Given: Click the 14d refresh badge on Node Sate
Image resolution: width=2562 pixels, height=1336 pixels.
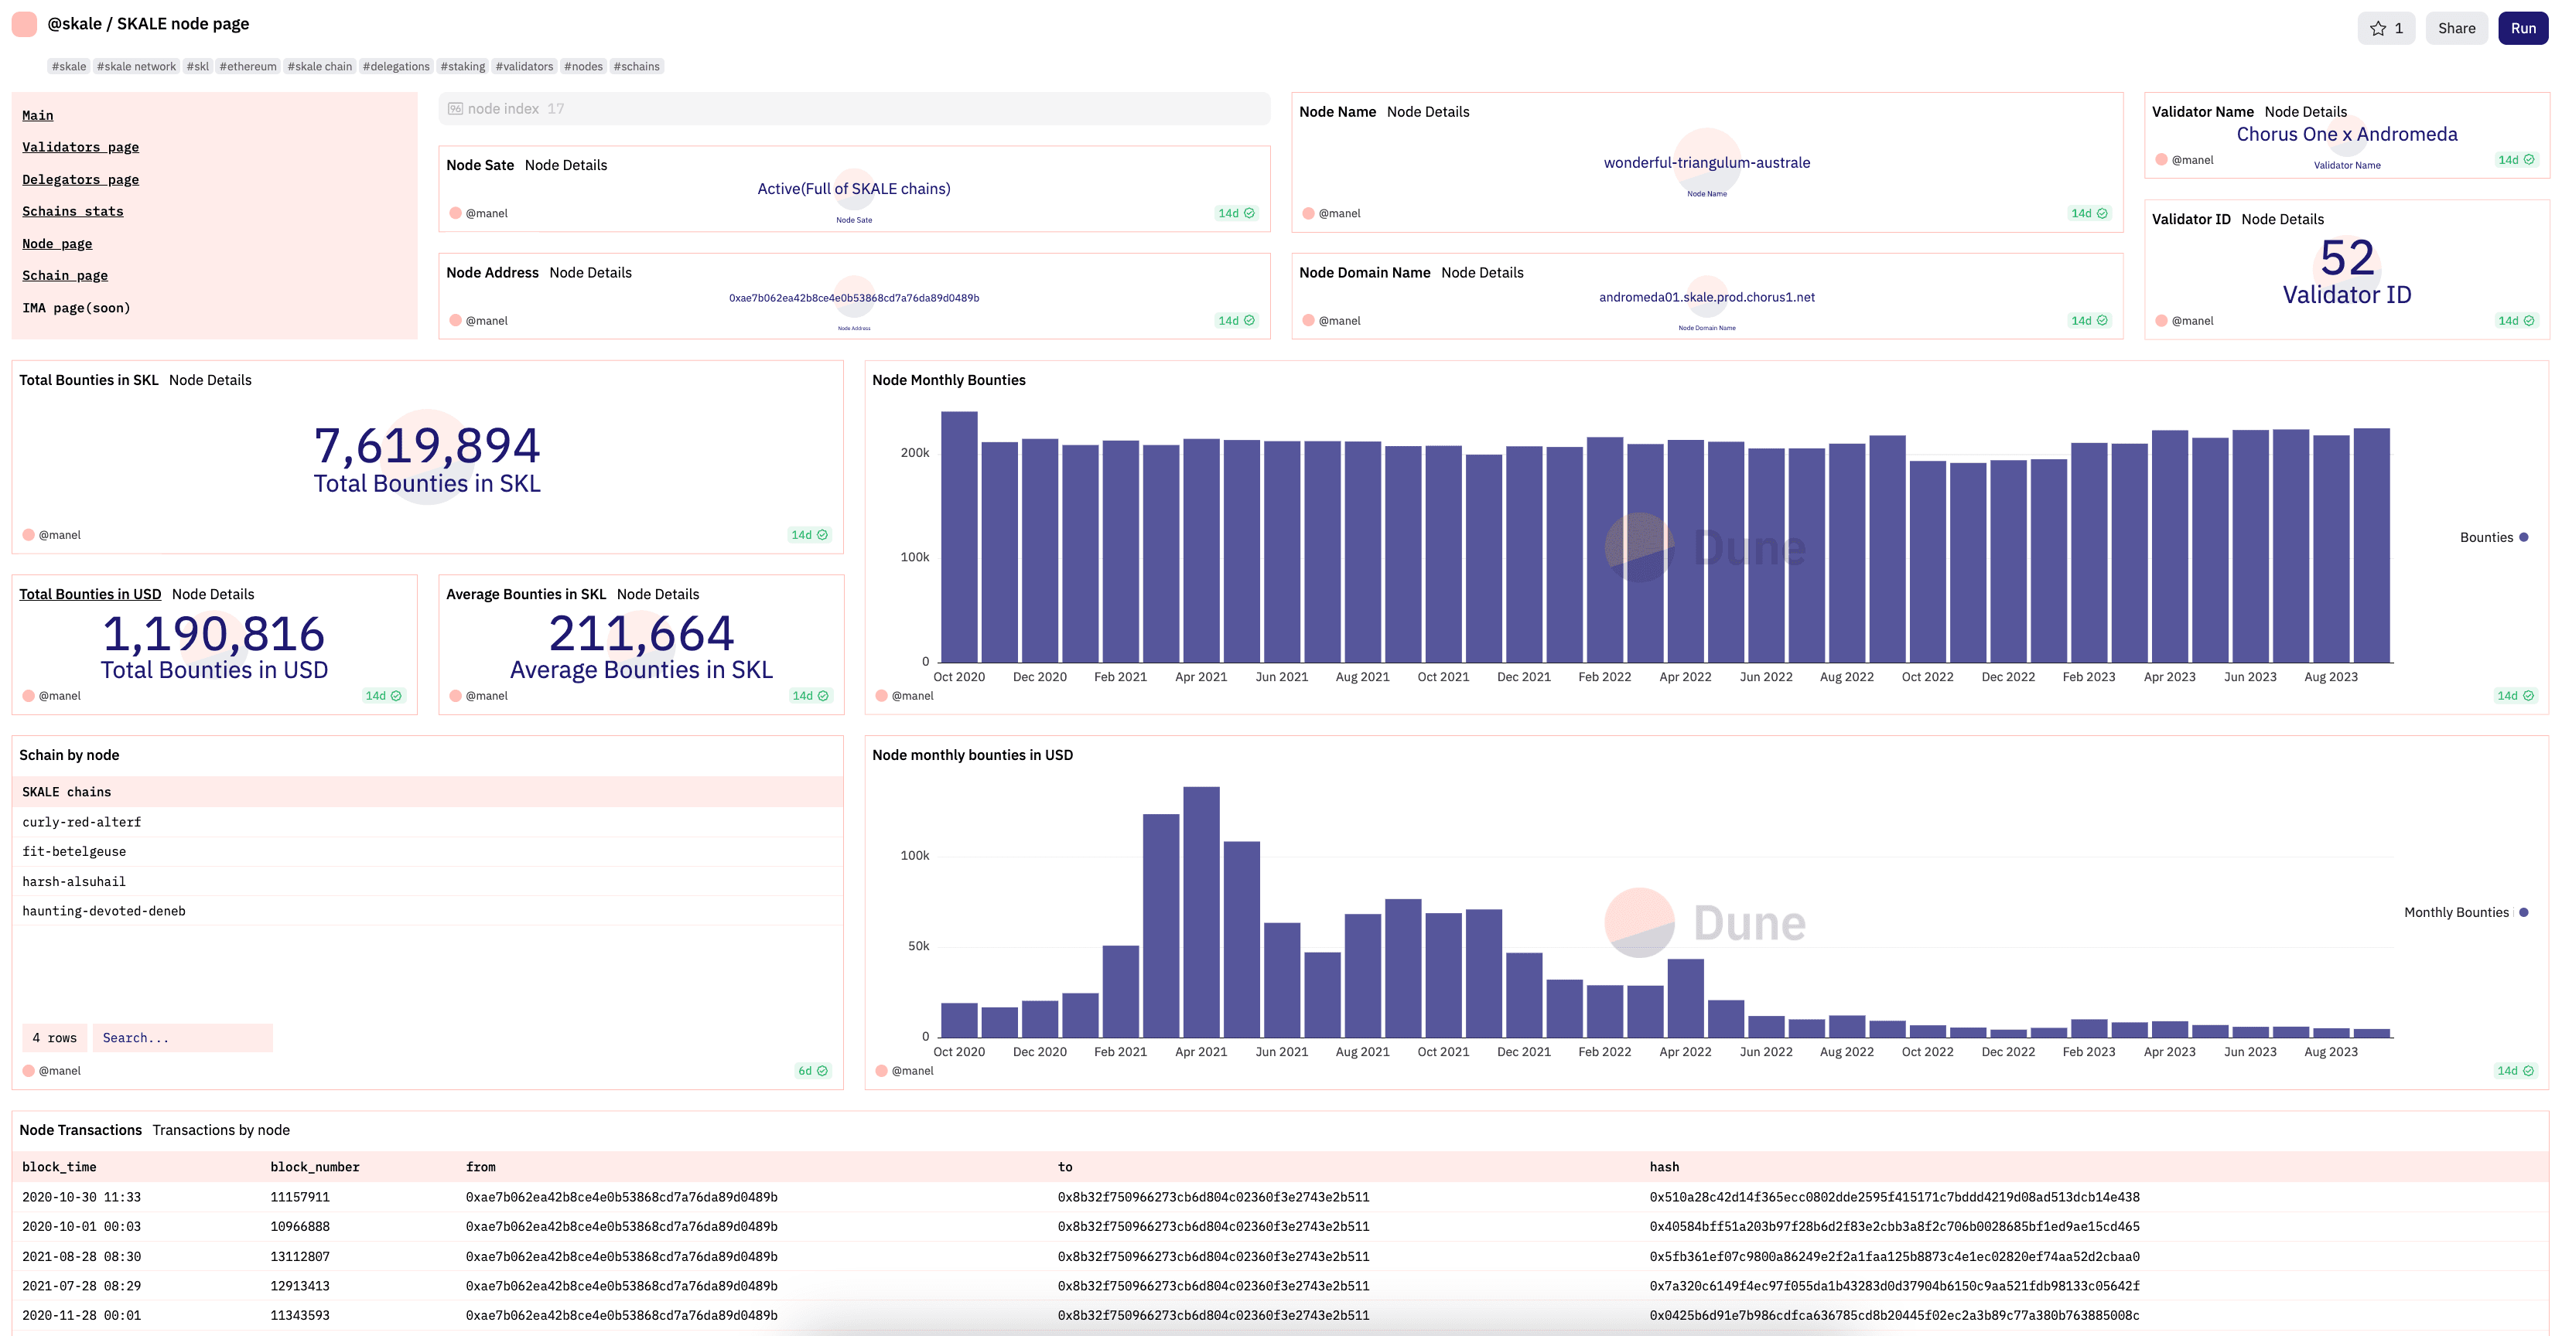Looking at the screenshot, I should 1236,213.
